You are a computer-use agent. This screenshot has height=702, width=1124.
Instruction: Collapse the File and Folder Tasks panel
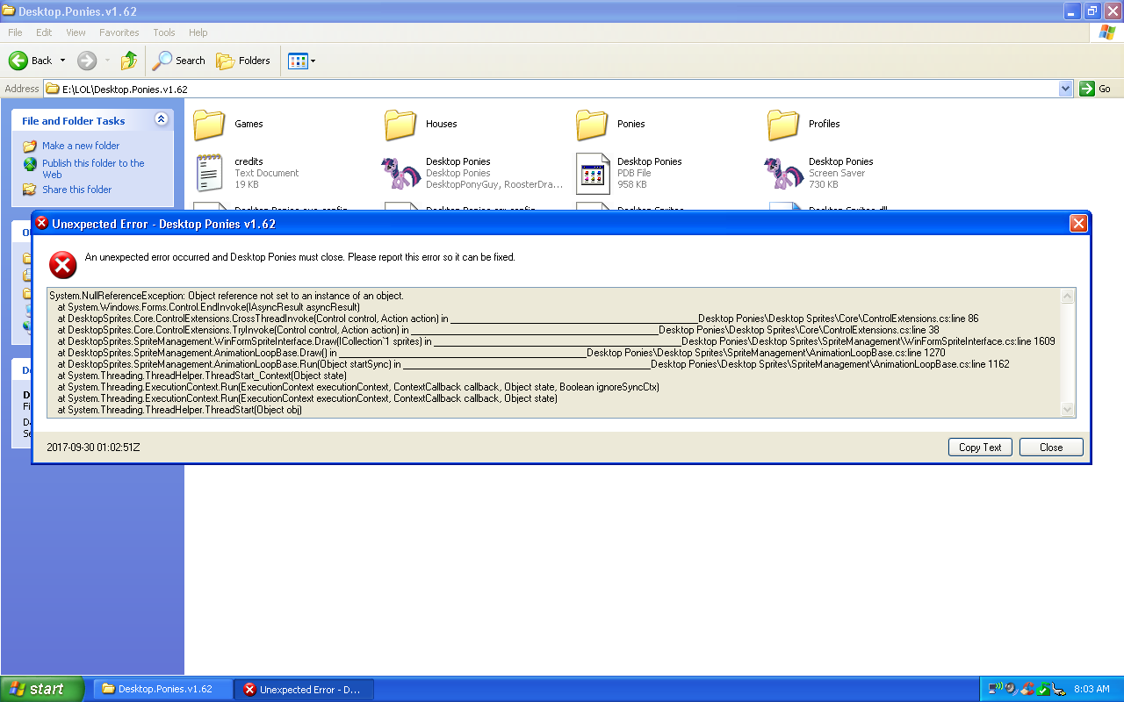161,119
